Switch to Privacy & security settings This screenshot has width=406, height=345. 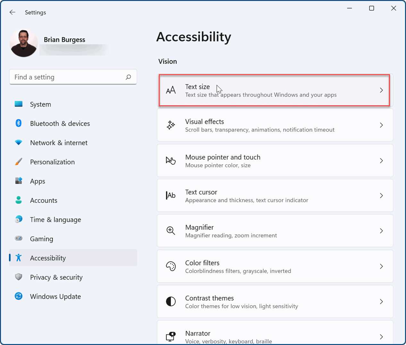(x=56, y=277)
